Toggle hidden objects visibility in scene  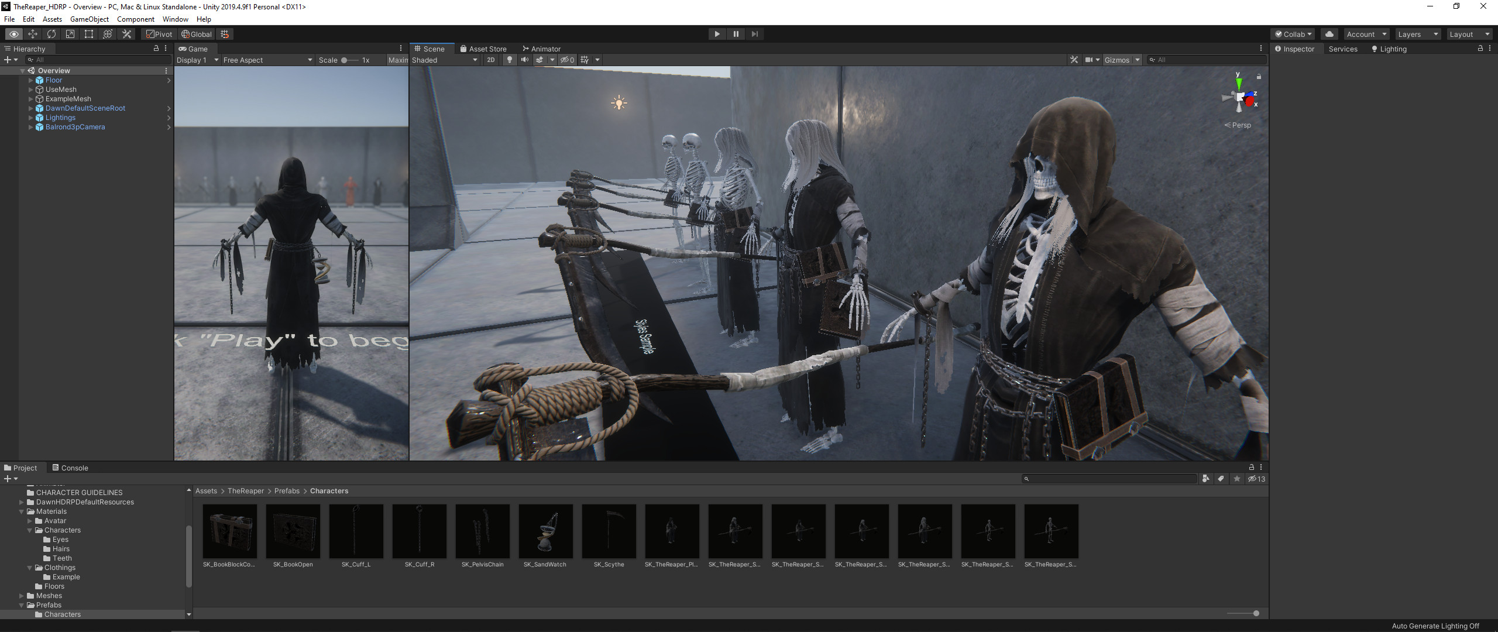click(x=567, y=60)
